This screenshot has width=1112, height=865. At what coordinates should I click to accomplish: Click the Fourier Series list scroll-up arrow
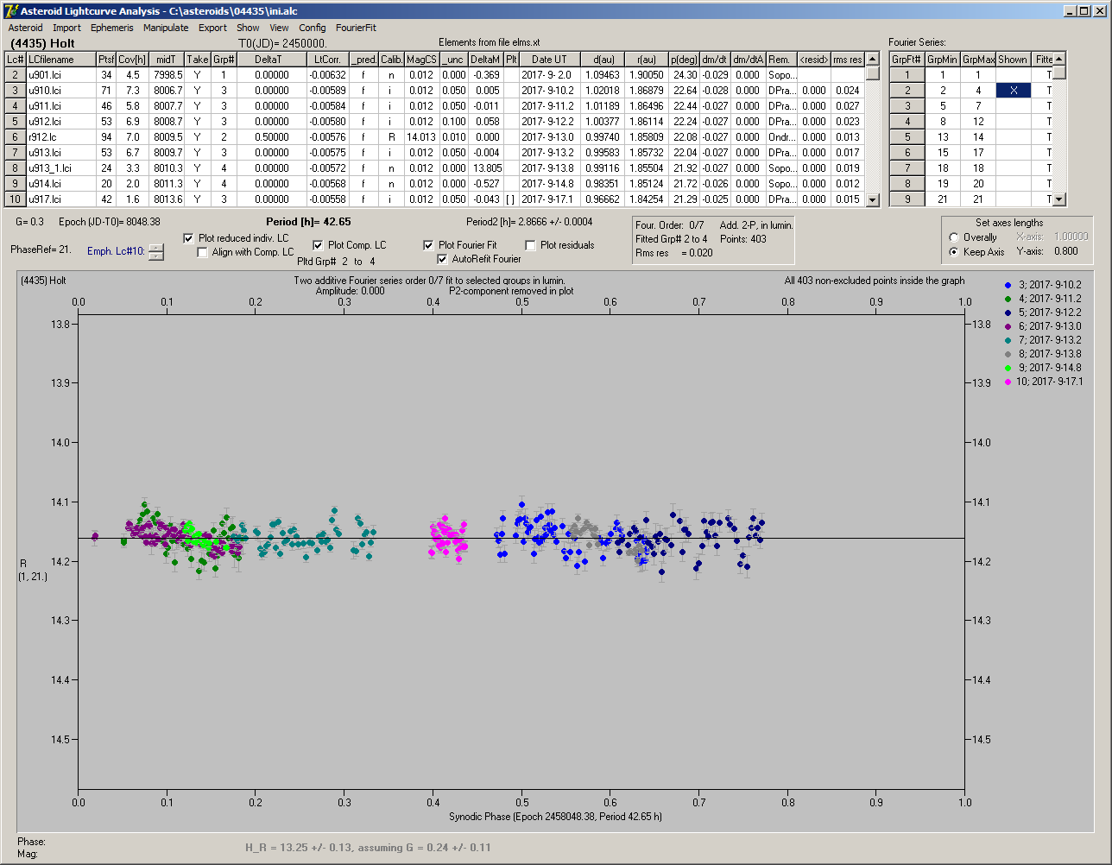coord(1059,60)
